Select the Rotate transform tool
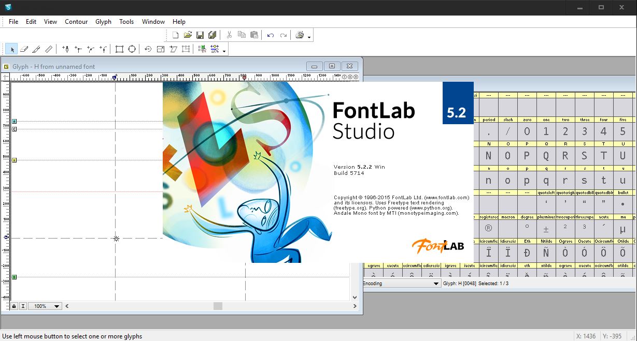Image resolution: width=637 pixels, height=341 pixels. coord(148,49)
